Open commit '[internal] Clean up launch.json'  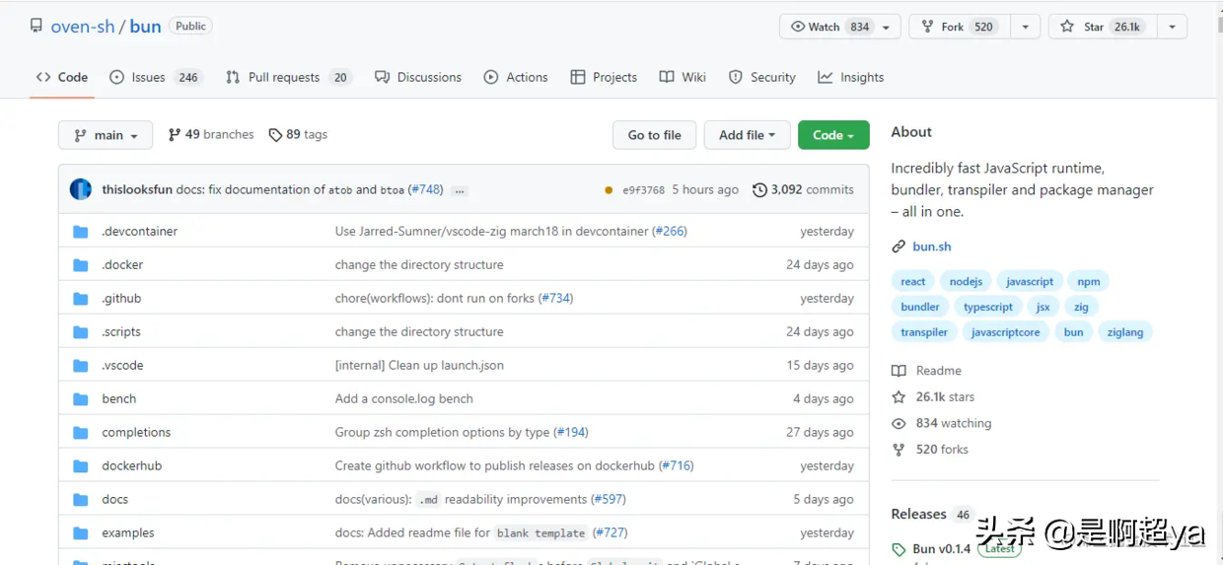tap(419, 365)
